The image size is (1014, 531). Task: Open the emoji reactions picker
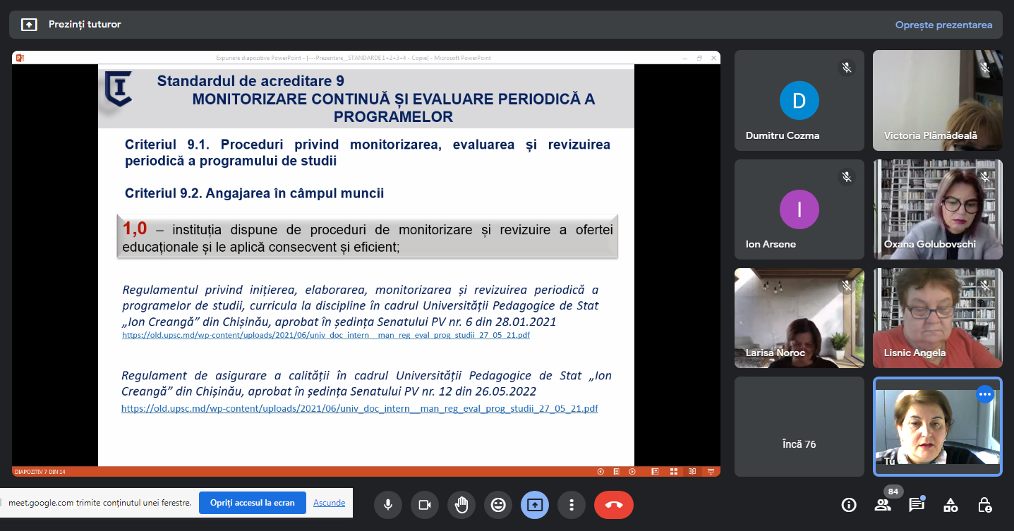(498, 505)
